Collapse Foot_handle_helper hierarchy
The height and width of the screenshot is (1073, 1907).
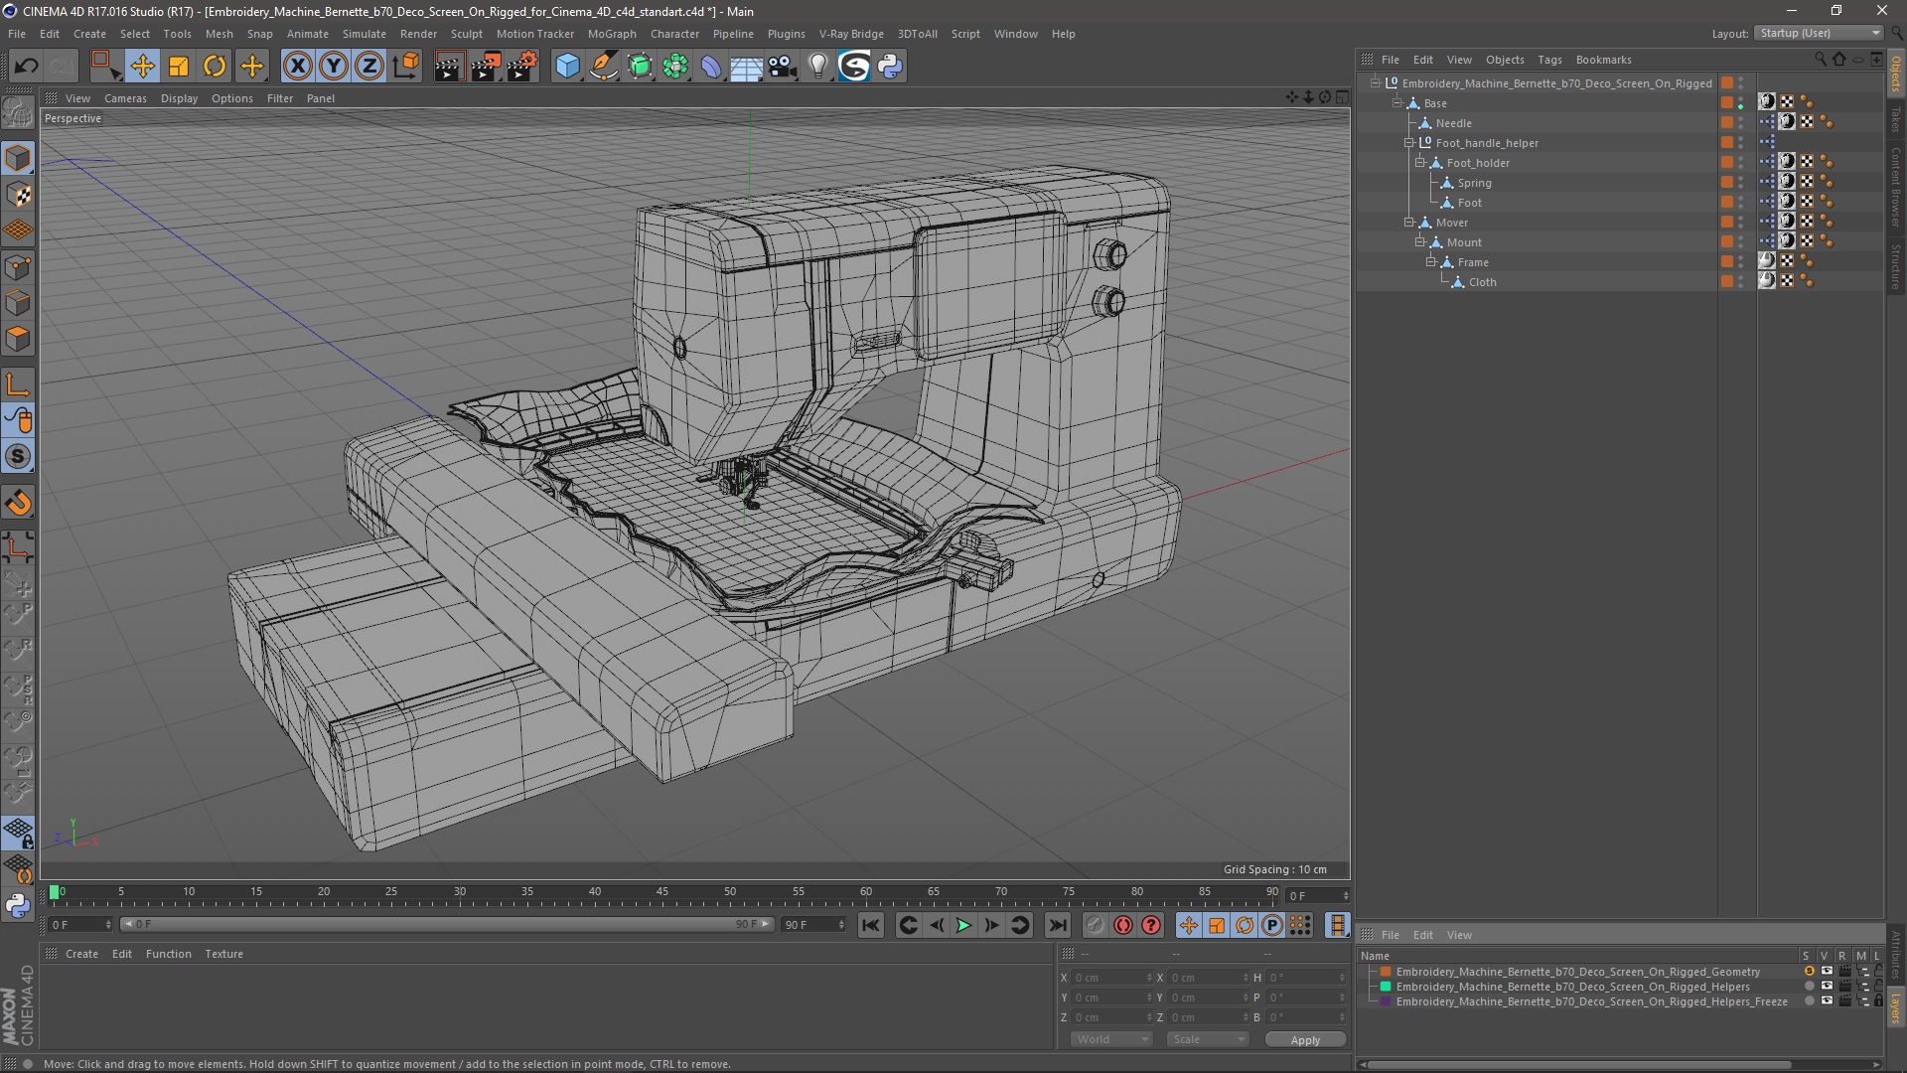[x=1408, y=143]
